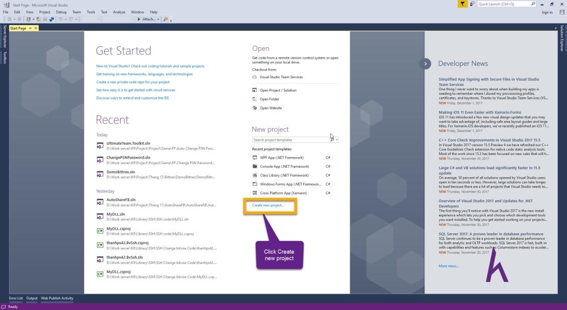Click the Cross Platform App template icon

pos(254,193)
